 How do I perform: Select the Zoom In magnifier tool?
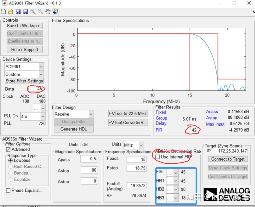[33, 12]
